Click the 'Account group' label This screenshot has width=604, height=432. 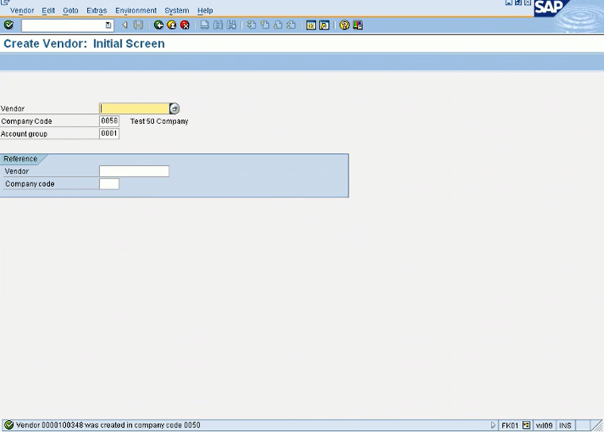click(x=24, y=133)
